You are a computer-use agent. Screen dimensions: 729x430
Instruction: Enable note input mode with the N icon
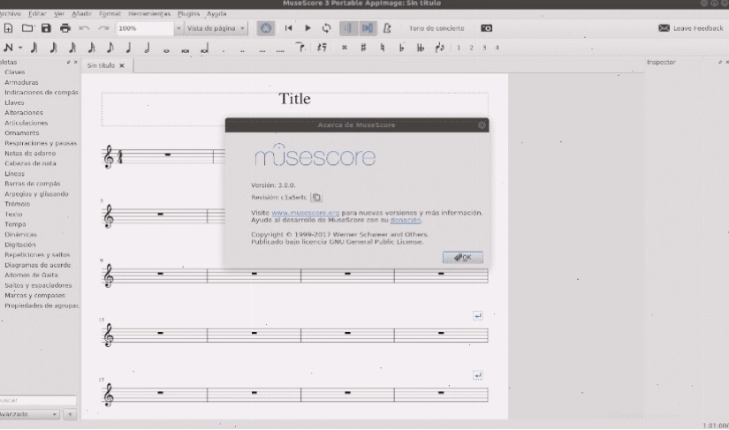click(8, 48)
